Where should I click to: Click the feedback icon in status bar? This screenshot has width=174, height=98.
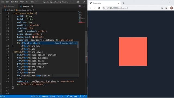80,96
